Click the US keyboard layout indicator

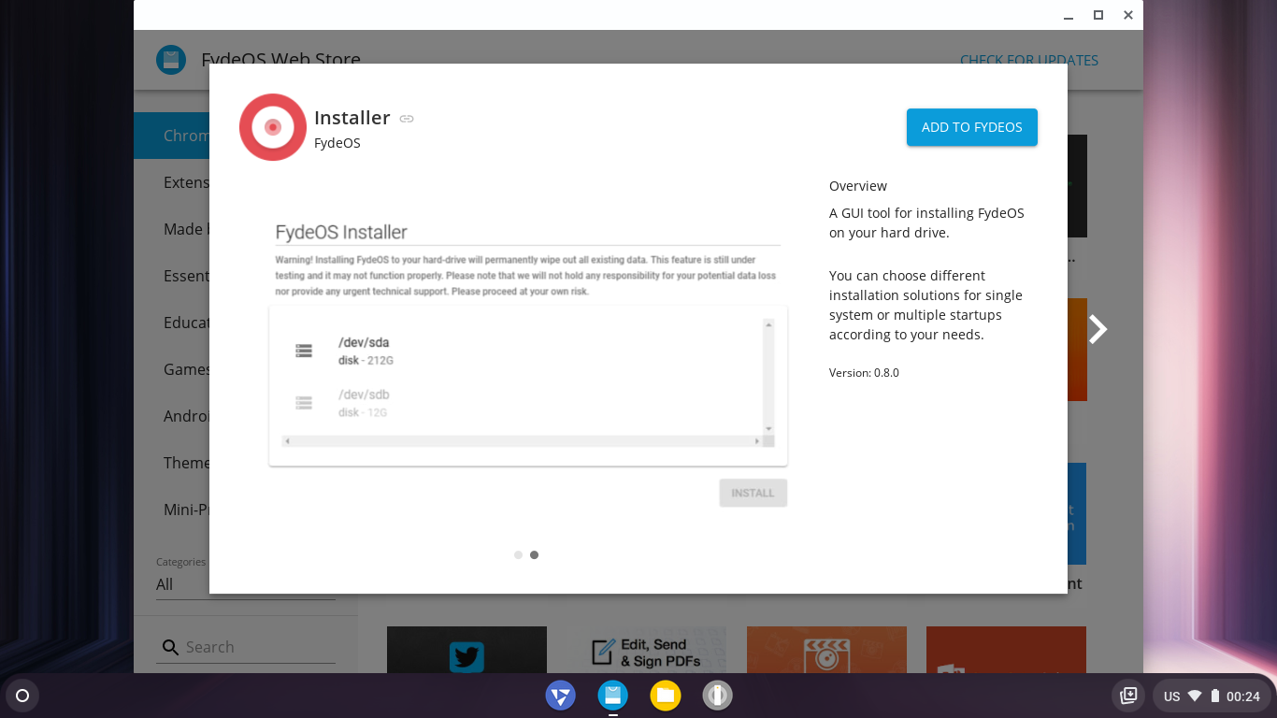(x=1171, y=696)
